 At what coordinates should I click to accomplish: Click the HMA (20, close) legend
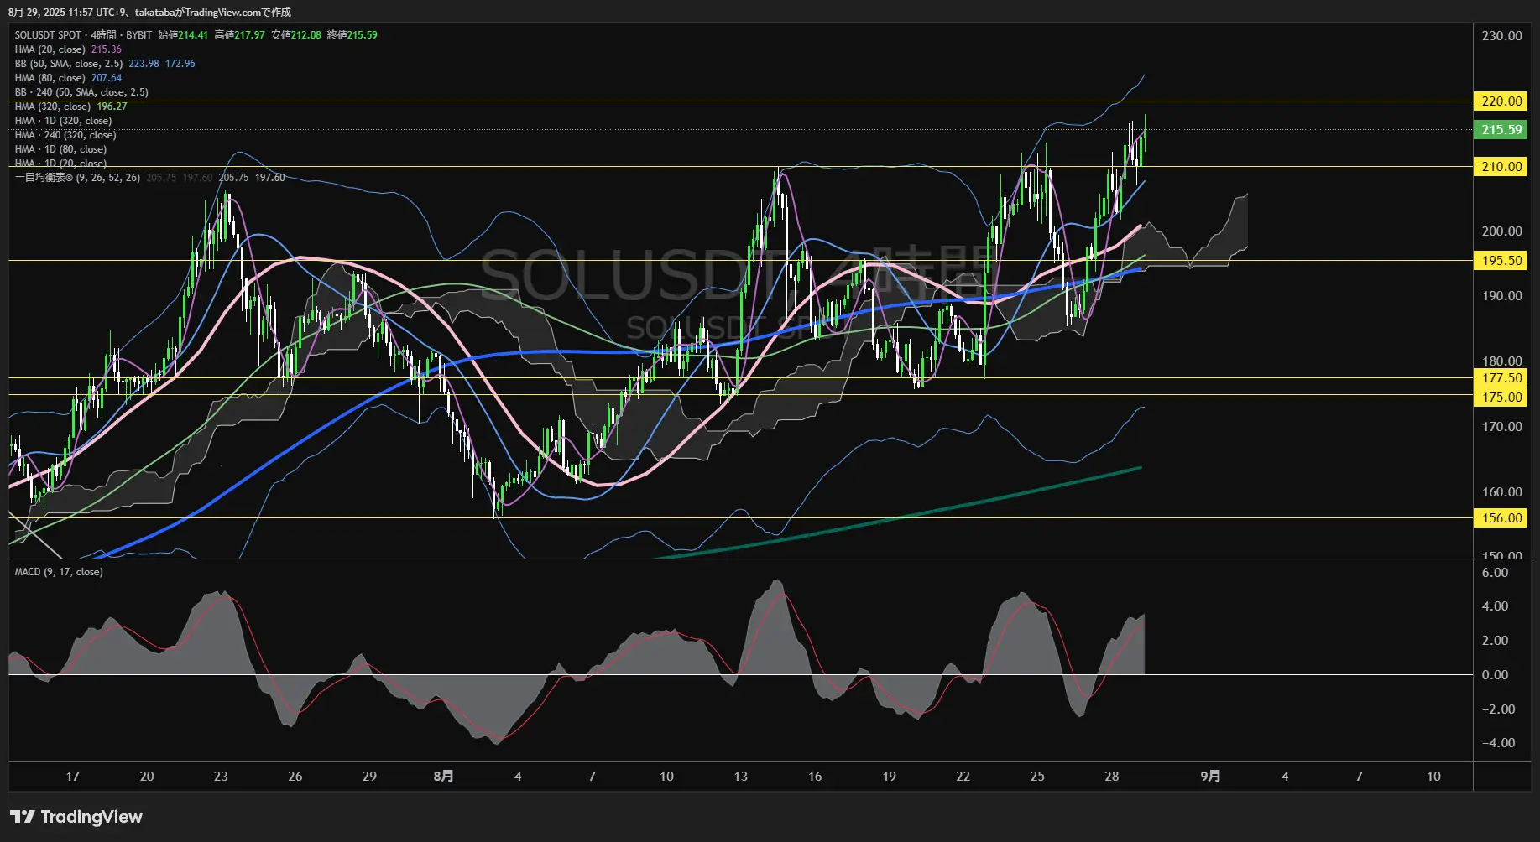50,49
